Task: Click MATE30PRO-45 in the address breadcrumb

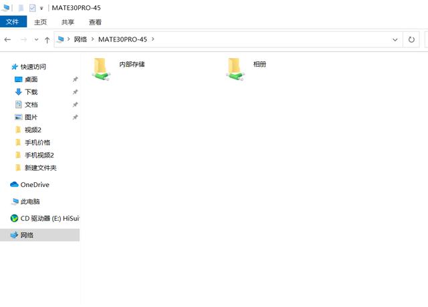Action: (122, 39)
